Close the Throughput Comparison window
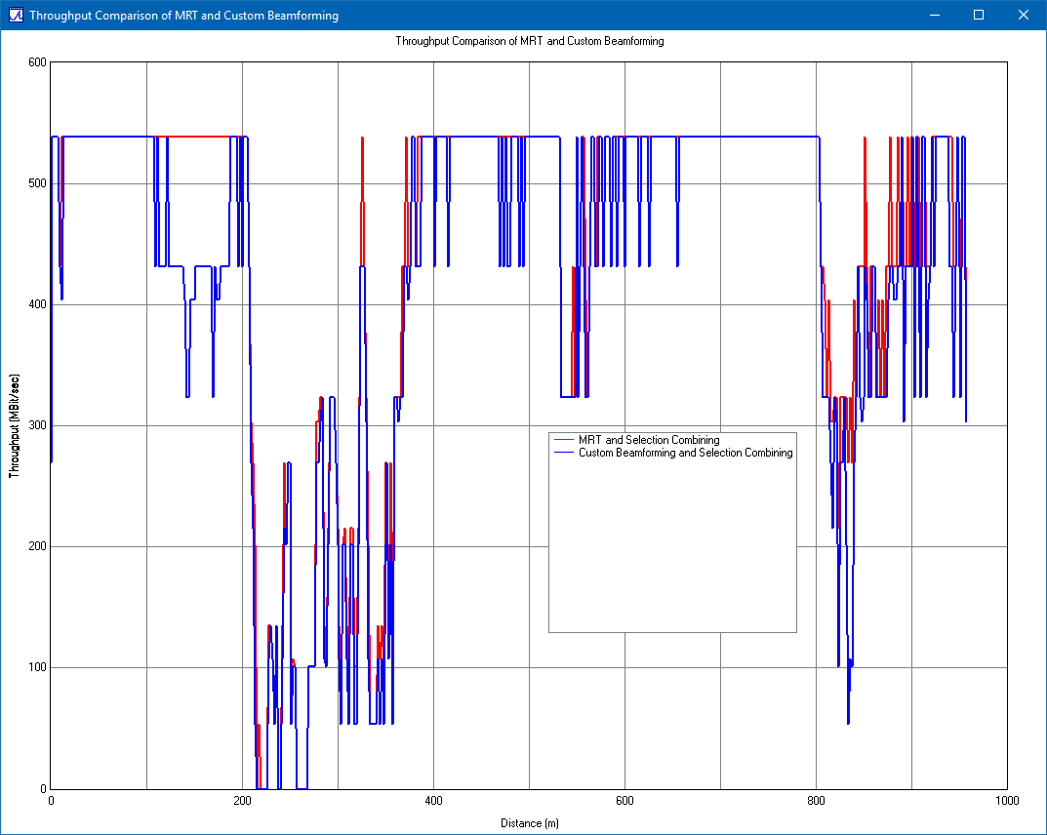The height and width of the screenshot is (835, 1047). click(x=1023, y=15)
